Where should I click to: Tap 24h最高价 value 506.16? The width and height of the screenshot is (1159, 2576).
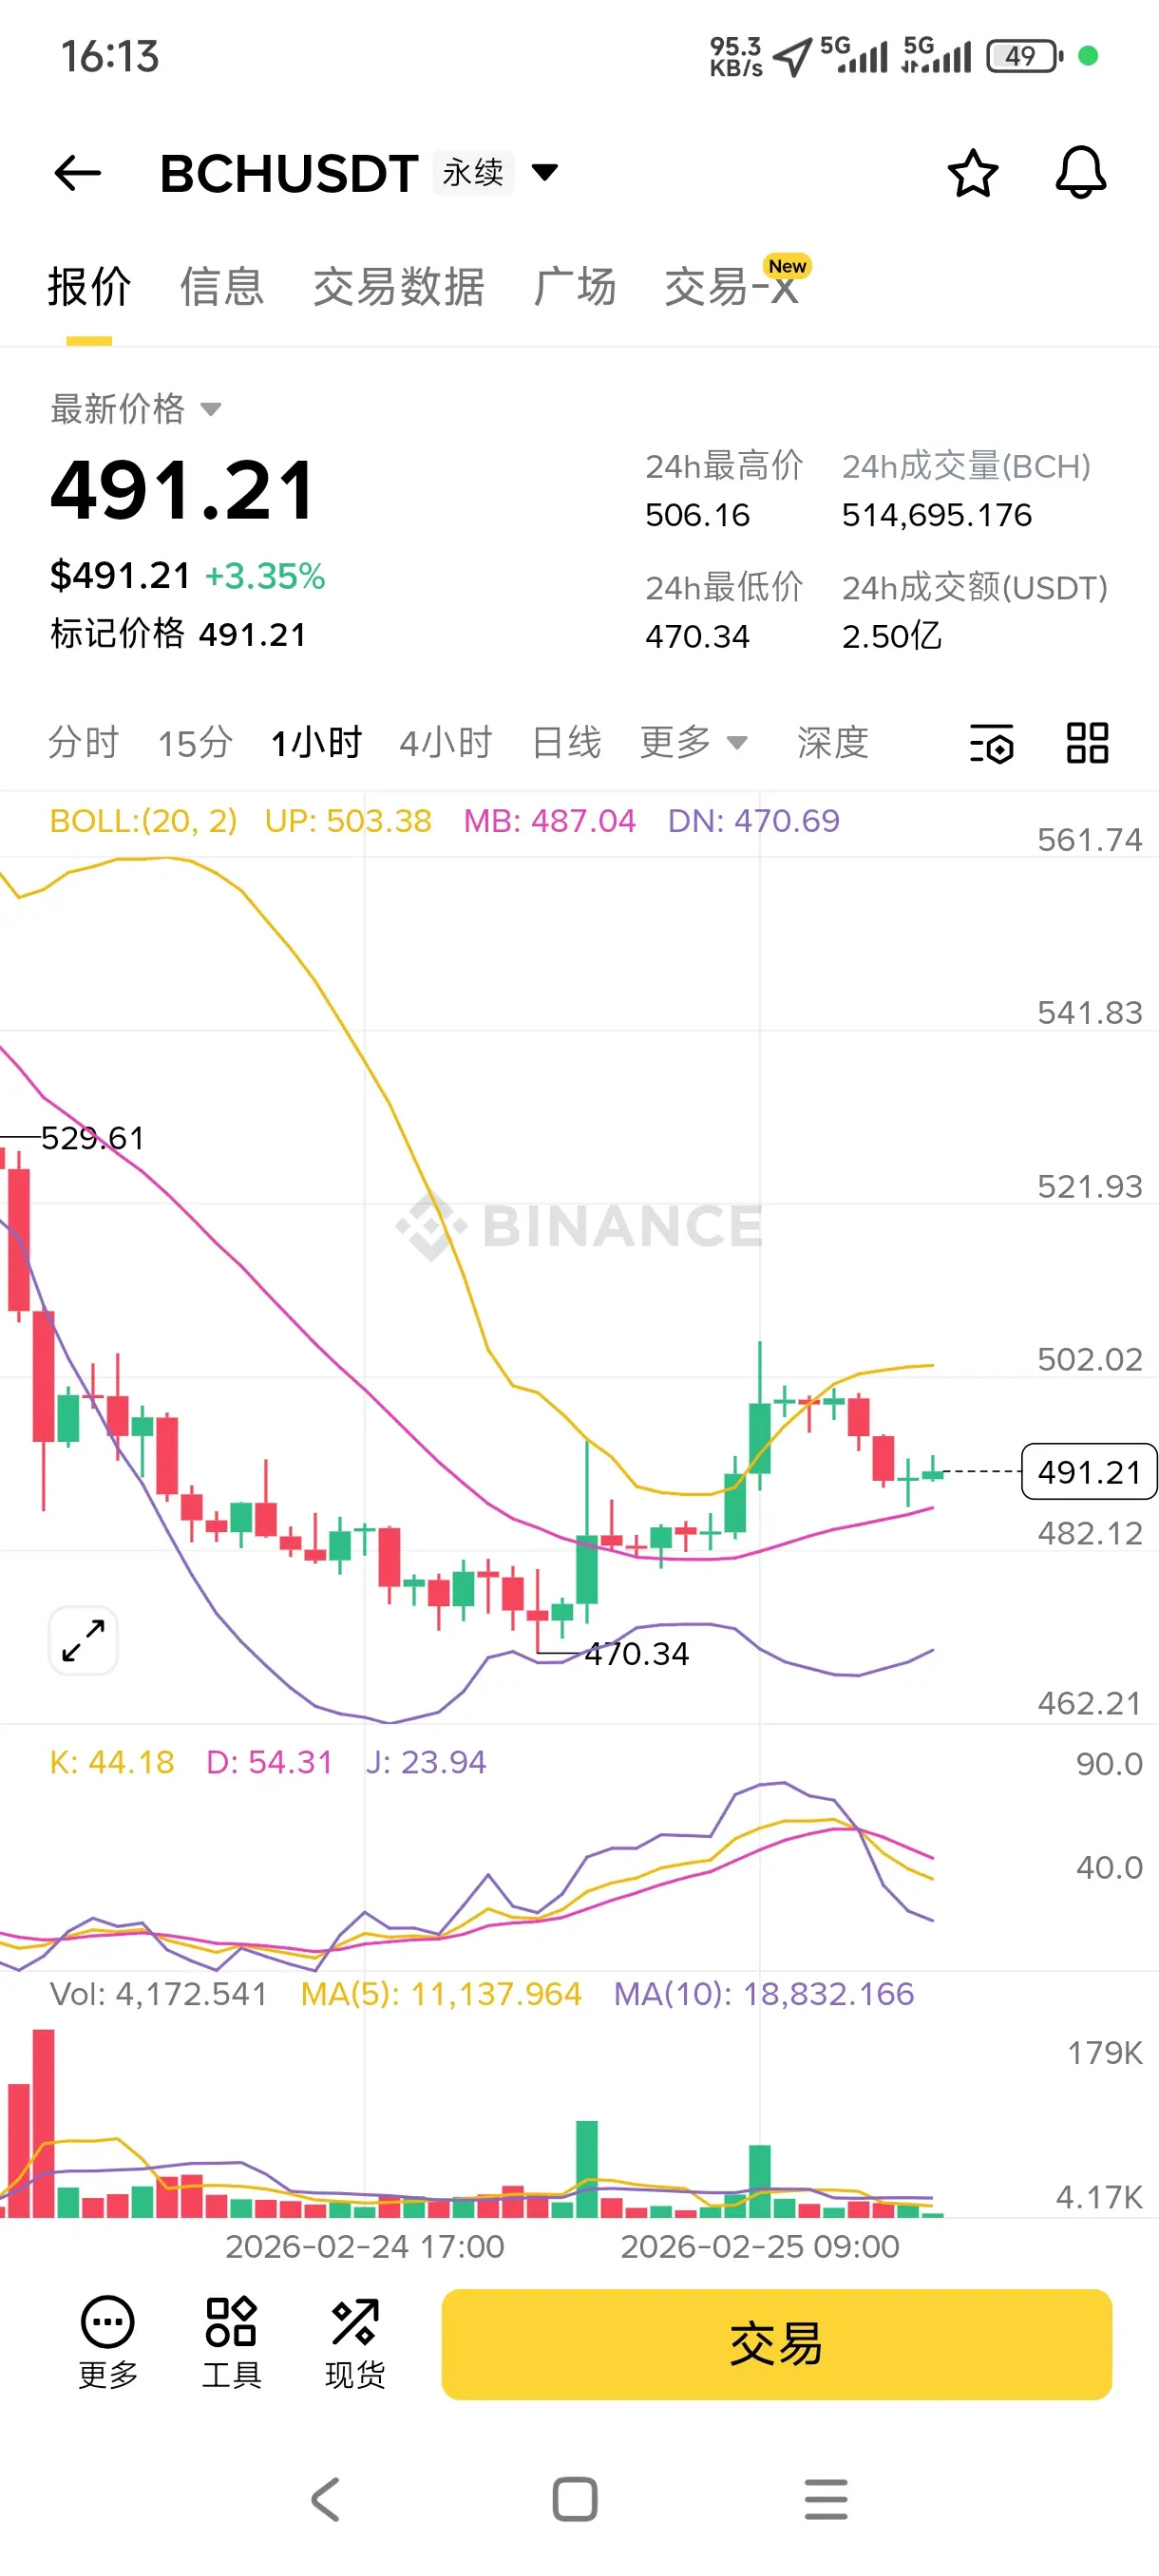pos(697,515)
